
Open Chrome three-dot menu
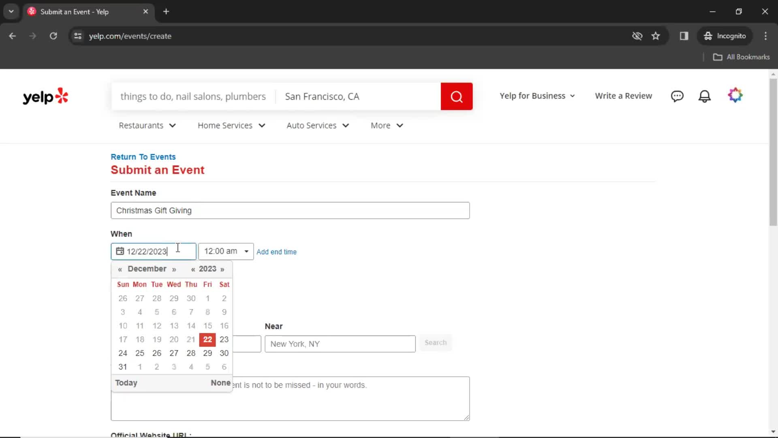[x=765, y=36]
